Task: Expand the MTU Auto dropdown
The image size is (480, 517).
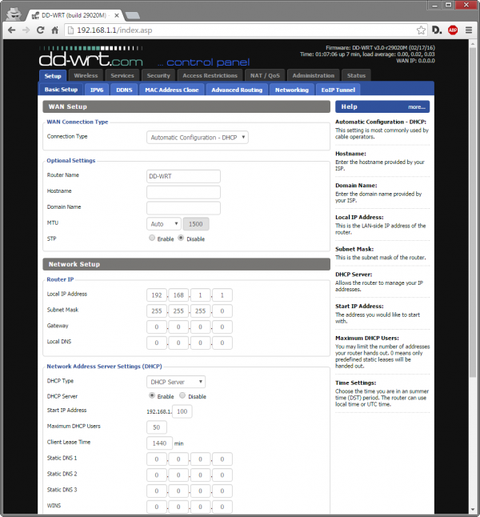Action: [163, 224]
